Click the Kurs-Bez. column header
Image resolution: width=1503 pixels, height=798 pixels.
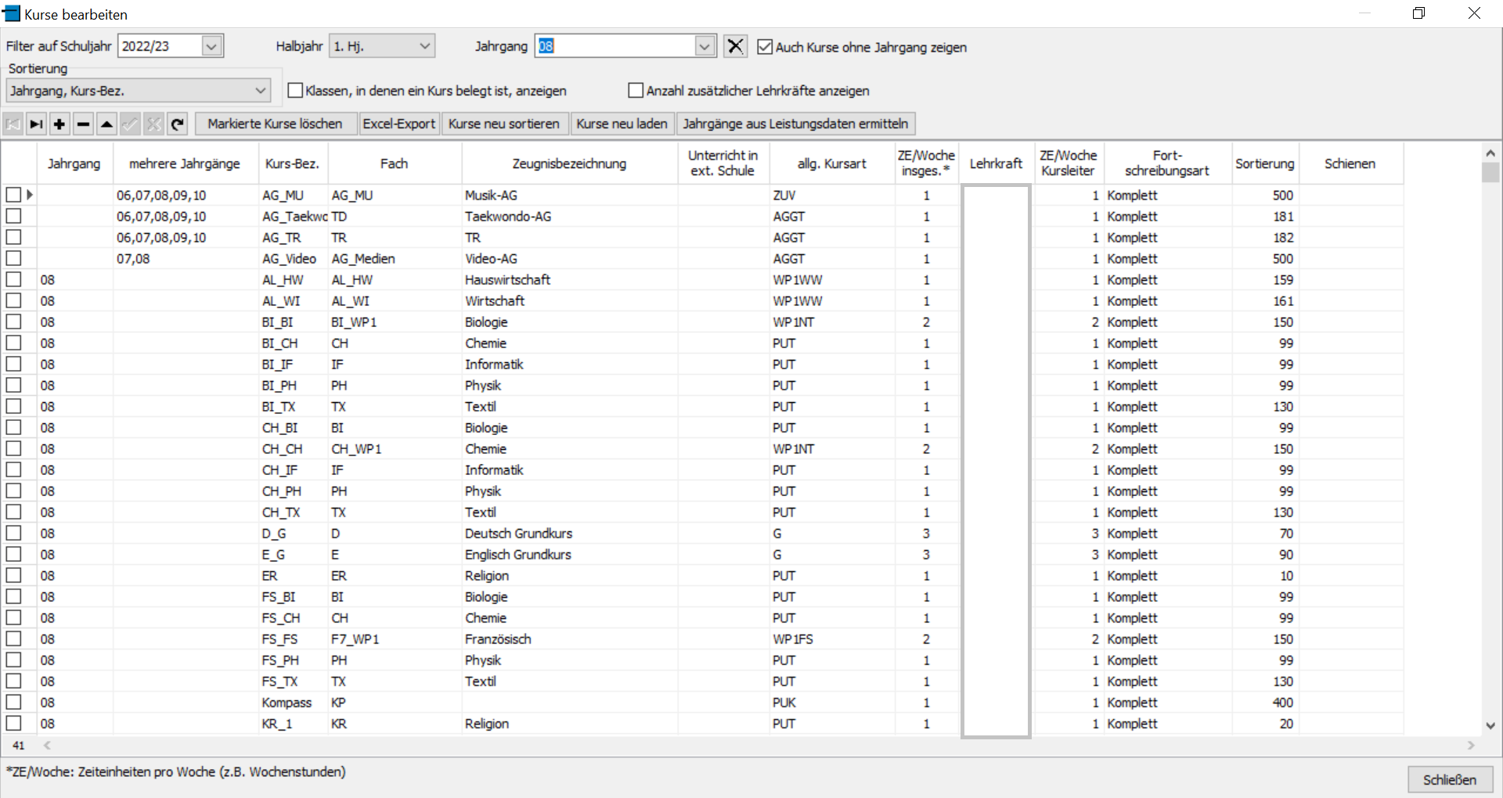click(x=293, y=164)
